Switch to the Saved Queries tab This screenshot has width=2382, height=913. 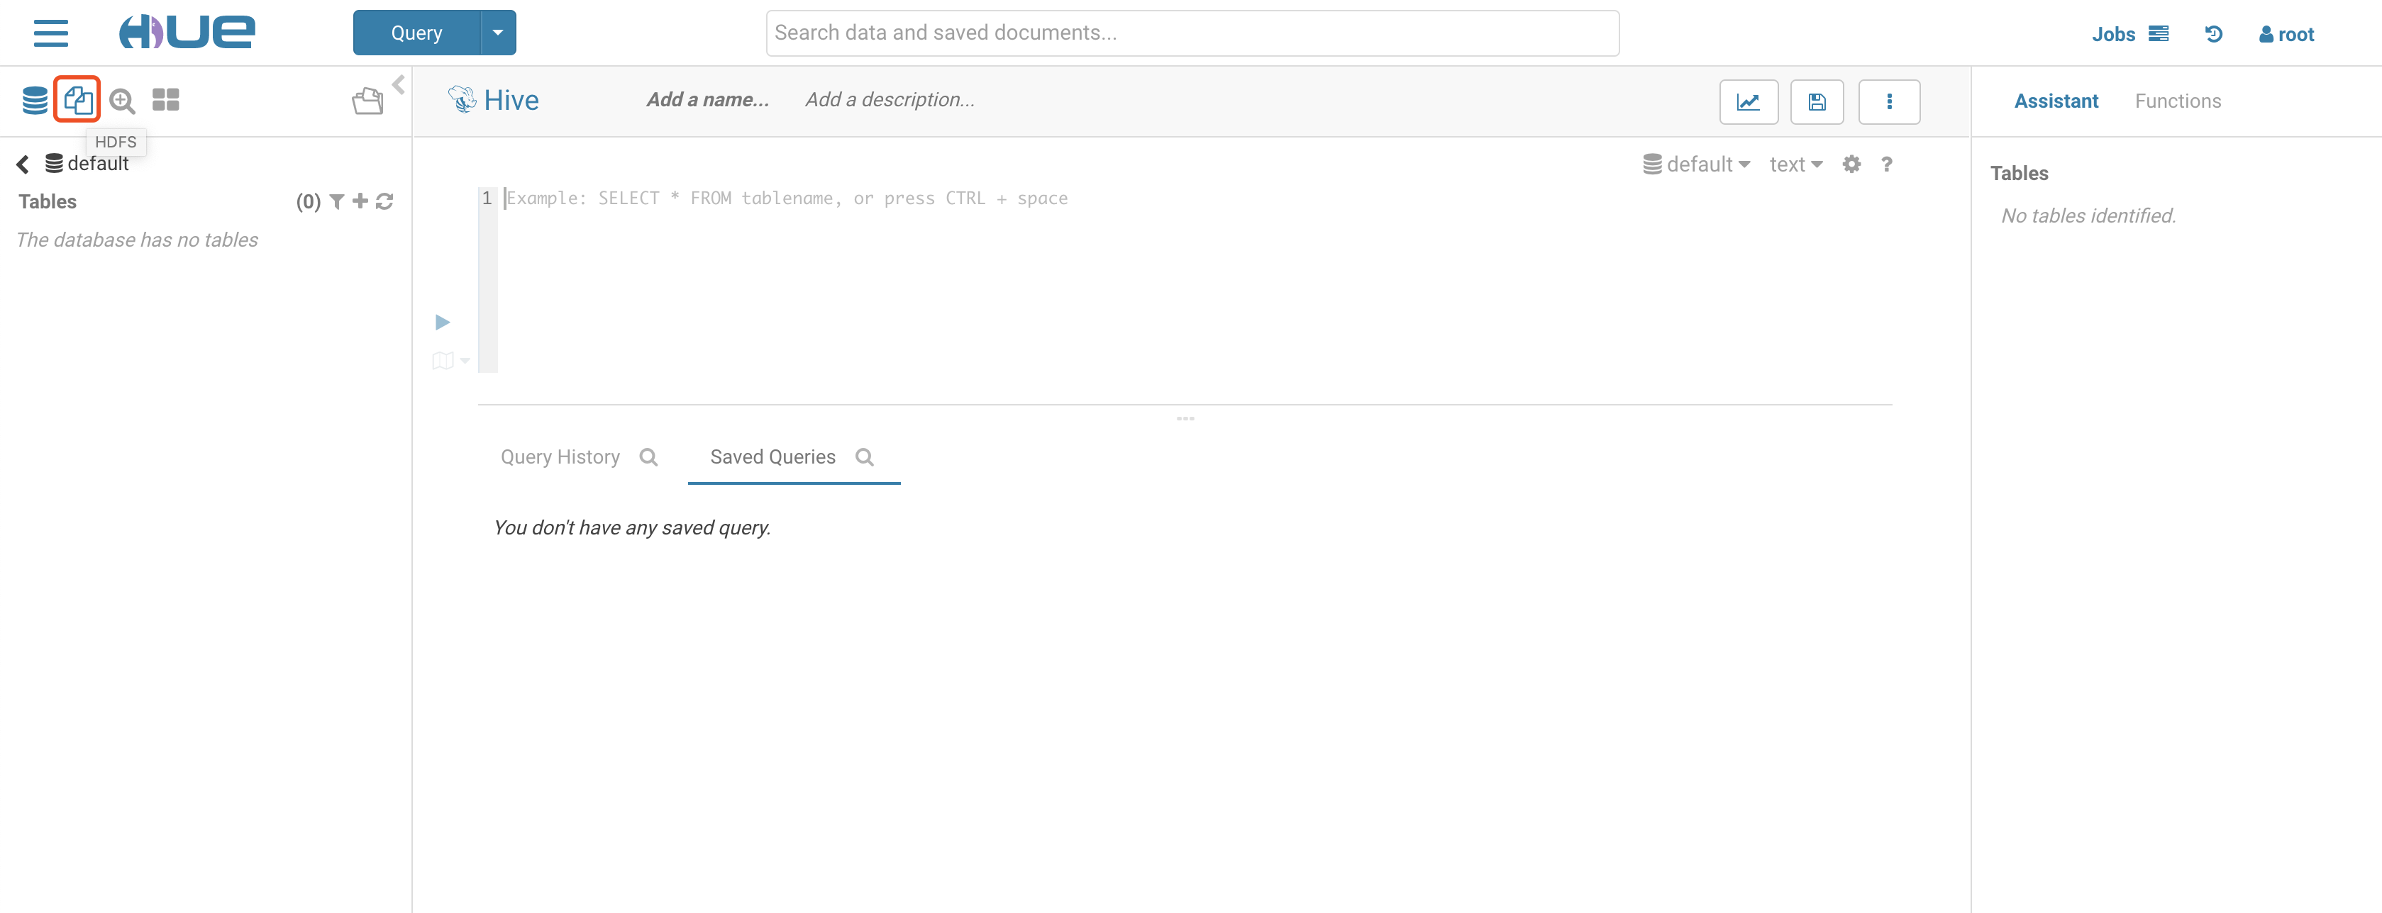coord(773,457)
